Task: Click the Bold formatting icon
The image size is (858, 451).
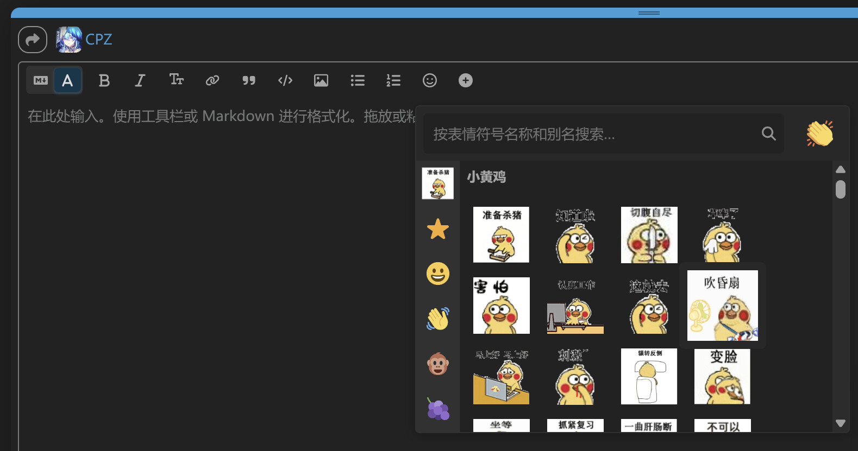Action: [104, 81]
